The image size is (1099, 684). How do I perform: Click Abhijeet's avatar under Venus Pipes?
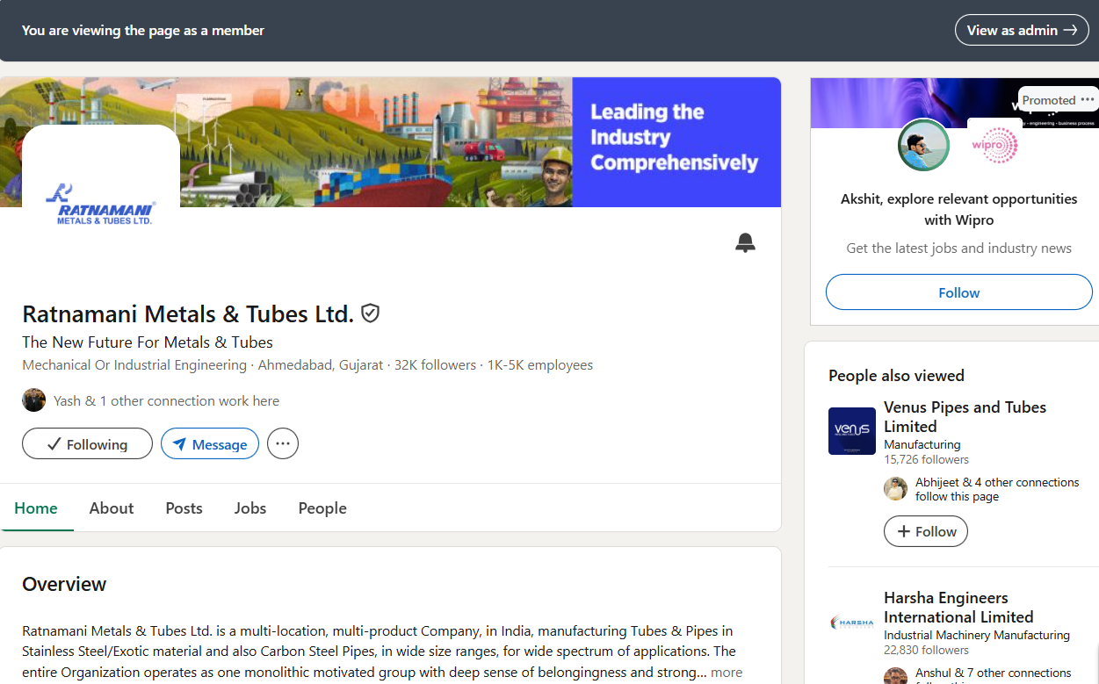coord(895,489)
